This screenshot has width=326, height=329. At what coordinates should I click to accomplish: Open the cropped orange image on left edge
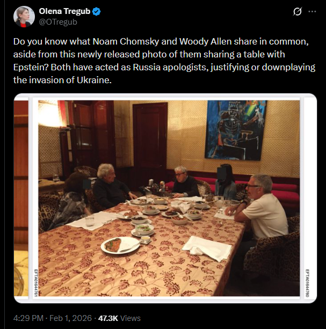(21, 198)
